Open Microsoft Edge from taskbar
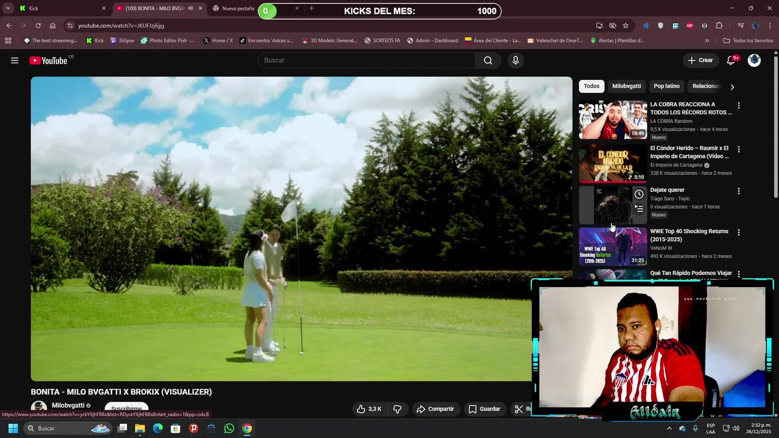Screen dimensions: 779x438 tap(158, 428)
